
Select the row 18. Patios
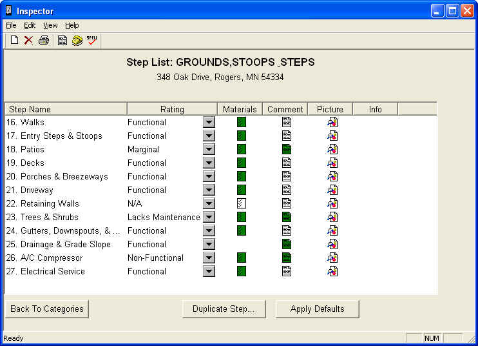click(x=221, y=149)
